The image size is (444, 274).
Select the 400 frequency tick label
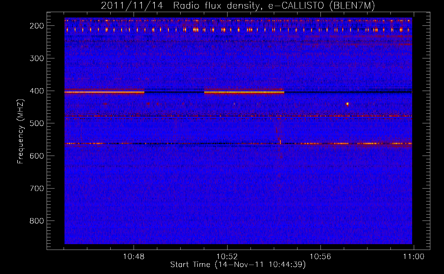pos(37,91)
